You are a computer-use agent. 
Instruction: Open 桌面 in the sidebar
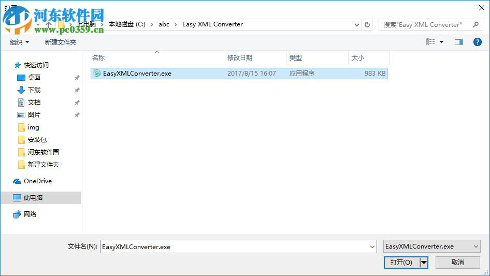34,78
